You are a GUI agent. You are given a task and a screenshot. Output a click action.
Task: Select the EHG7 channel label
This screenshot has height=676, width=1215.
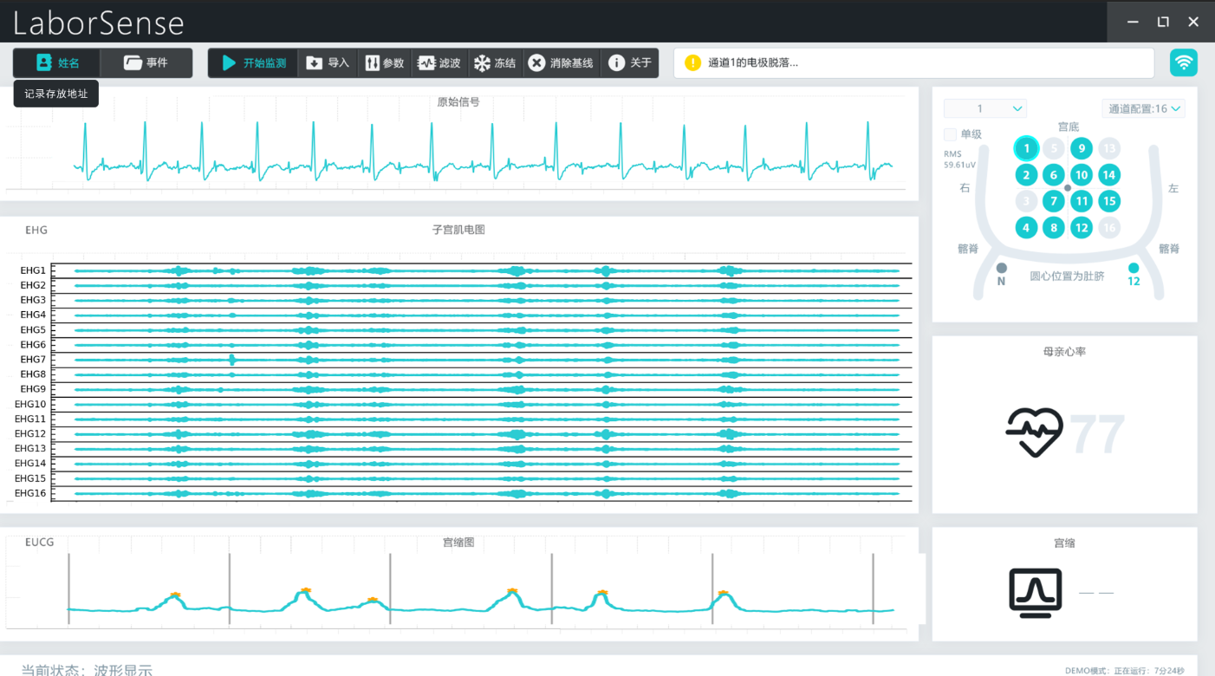(x=33, y=360)
